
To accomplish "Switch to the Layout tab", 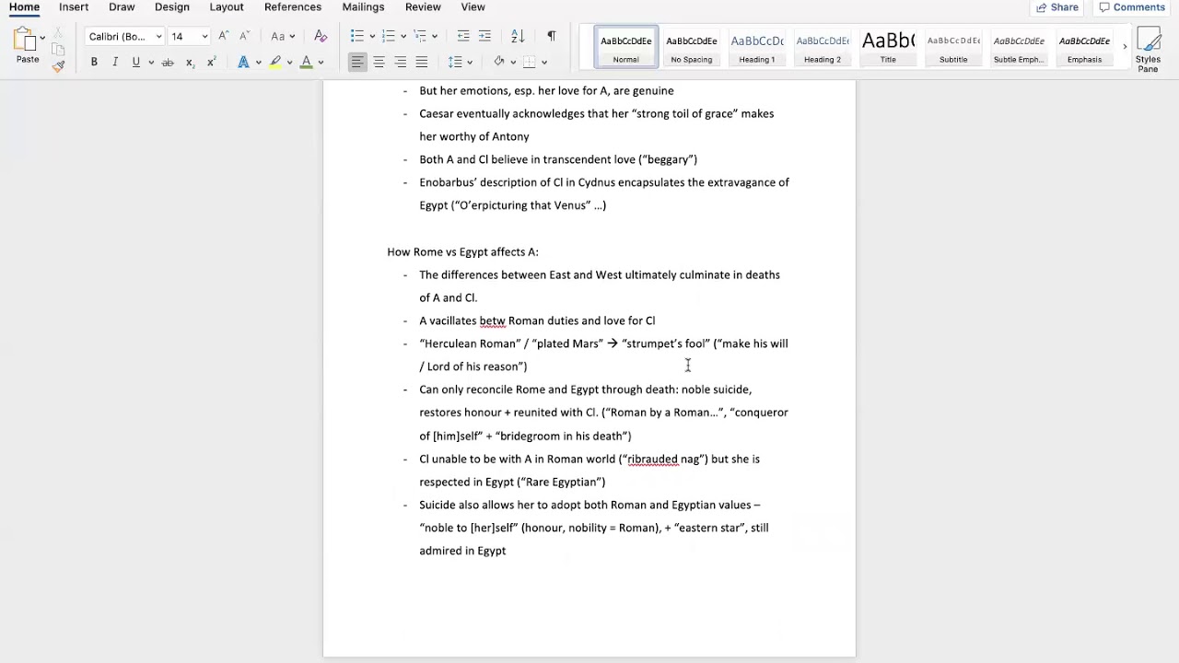I will (227, 7).
